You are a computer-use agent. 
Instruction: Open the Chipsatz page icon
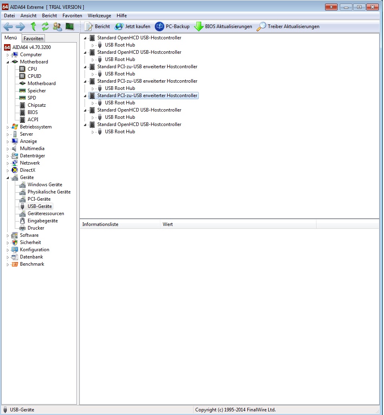tap(23, 105)
